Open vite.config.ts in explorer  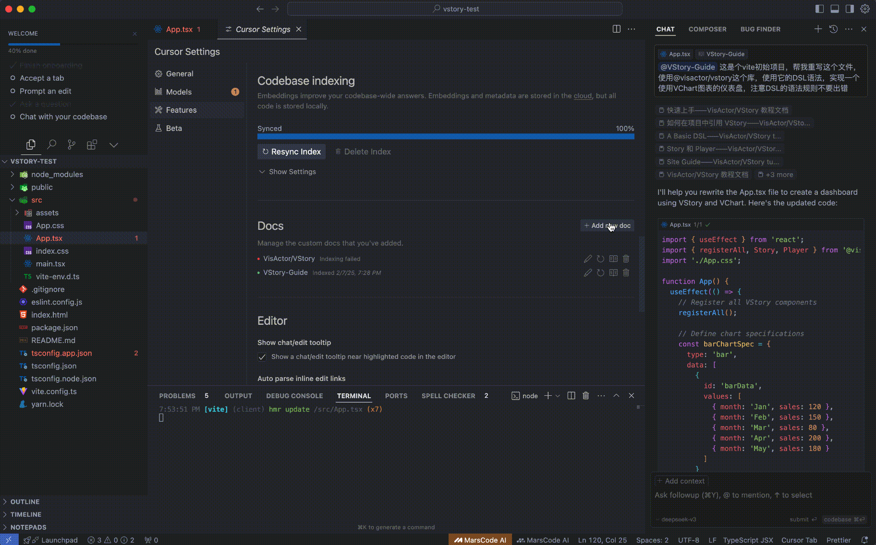point(54,391)
